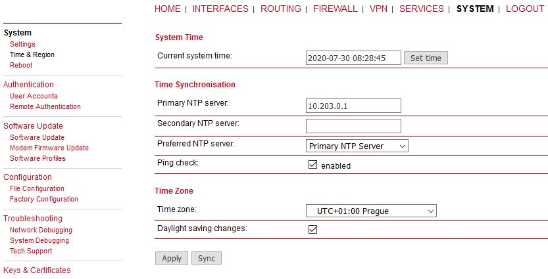Click the LOGOUT link
The width and height of the screenshot is (548, 279).
click(525, 9)
